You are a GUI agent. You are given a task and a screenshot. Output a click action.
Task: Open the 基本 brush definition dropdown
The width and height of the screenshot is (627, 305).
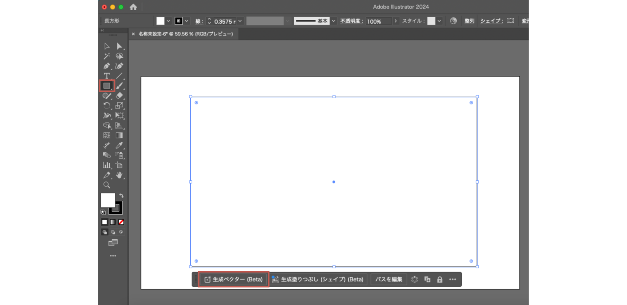coord(333,21)
